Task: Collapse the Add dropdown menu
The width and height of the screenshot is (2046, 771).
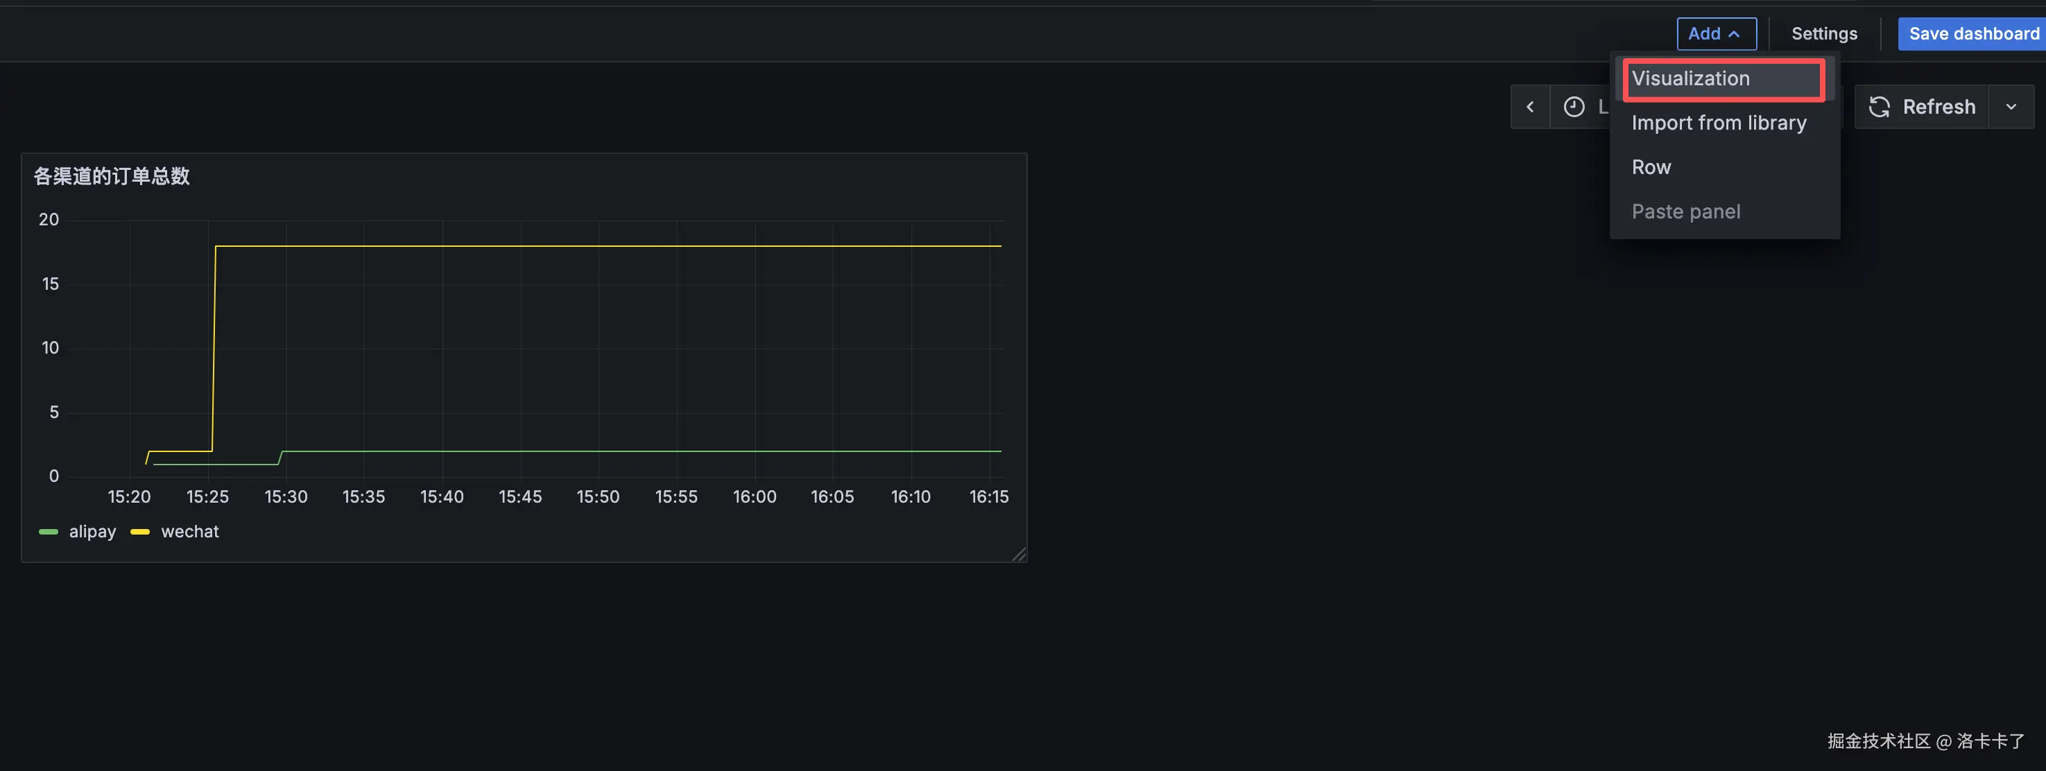Action: 1716,33
